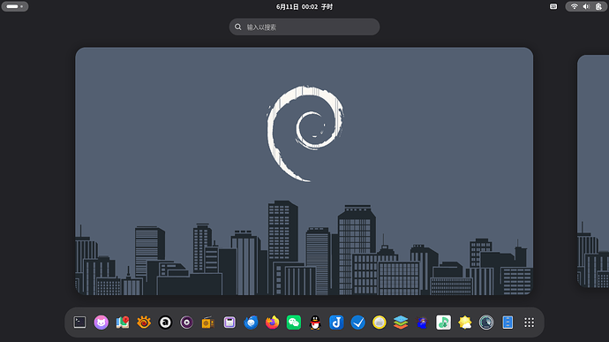This screenshot has width=609, height=342.
Task: Open the Weather sun-and-cloud app
Action: tap(464, 323)
